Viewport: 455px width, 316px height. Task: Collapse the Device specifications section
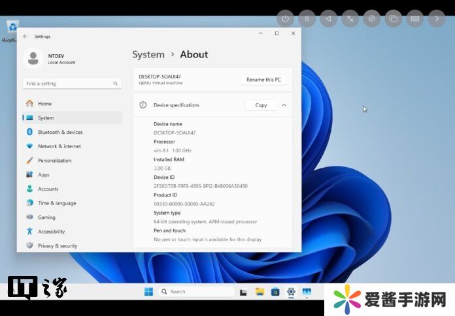(x=284, y=105)
